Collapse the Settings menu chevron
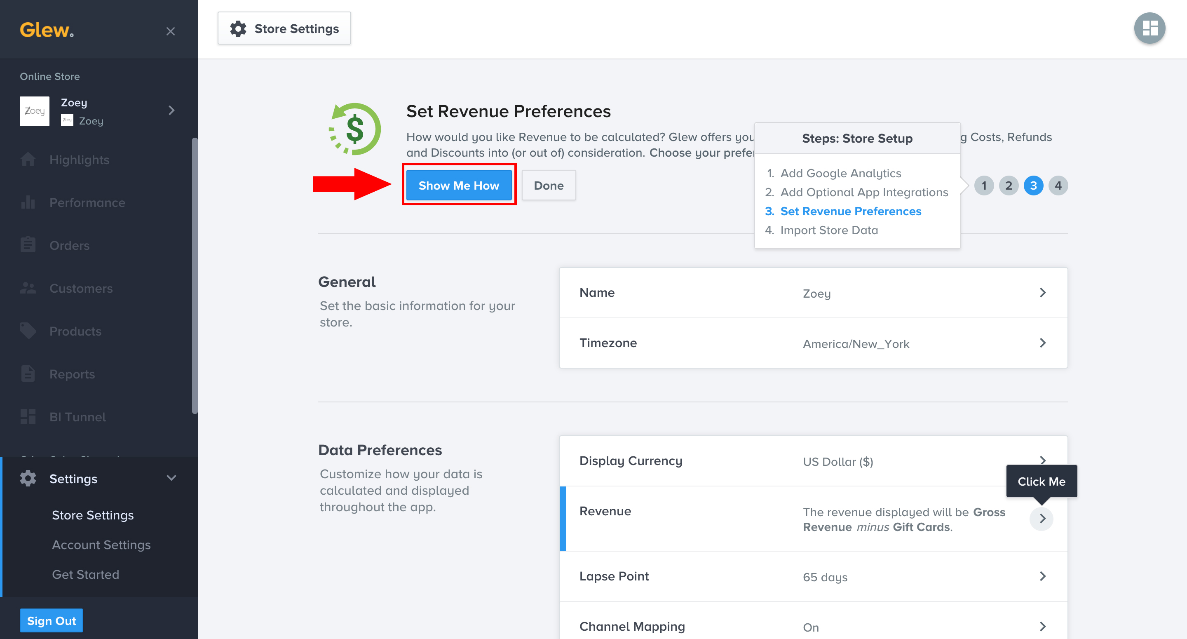The height and width of the screenshot is (639, 1187). [171, 478]
